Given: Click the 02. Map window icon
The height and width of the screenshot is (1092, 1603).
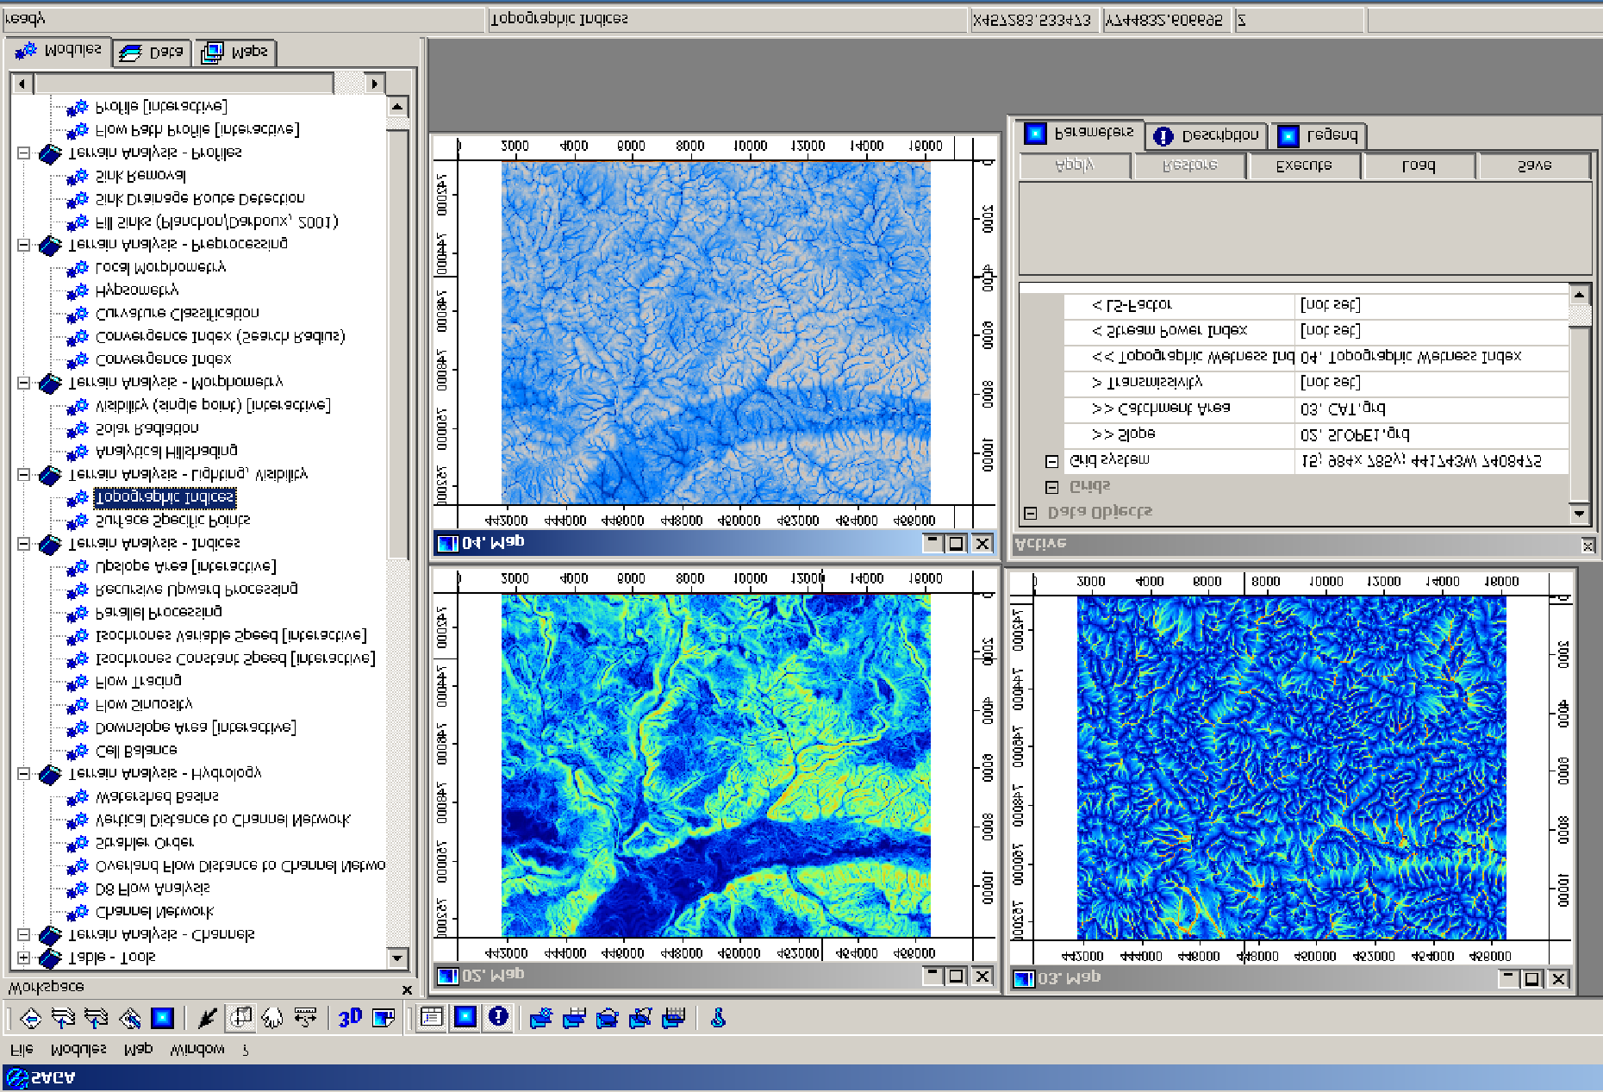Looking at the screenshot, I should pyautogui.click(x=447, y=976).
